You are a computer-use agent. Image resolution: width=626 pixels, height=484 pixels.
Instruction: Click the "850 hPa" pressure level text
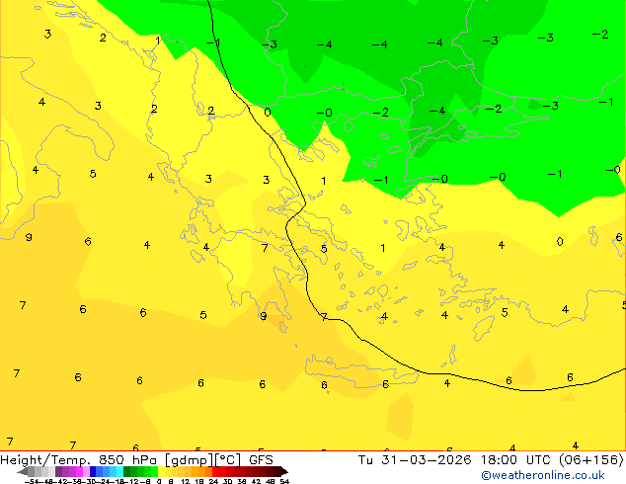point(127,460)
